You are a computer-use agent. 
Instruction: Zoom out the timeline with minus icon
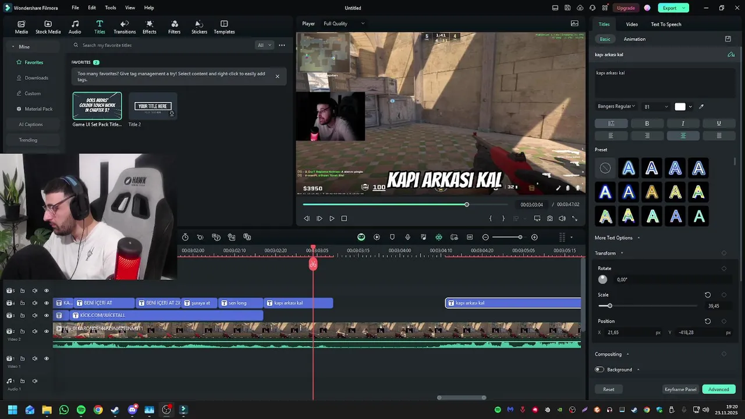coord(485,237)
